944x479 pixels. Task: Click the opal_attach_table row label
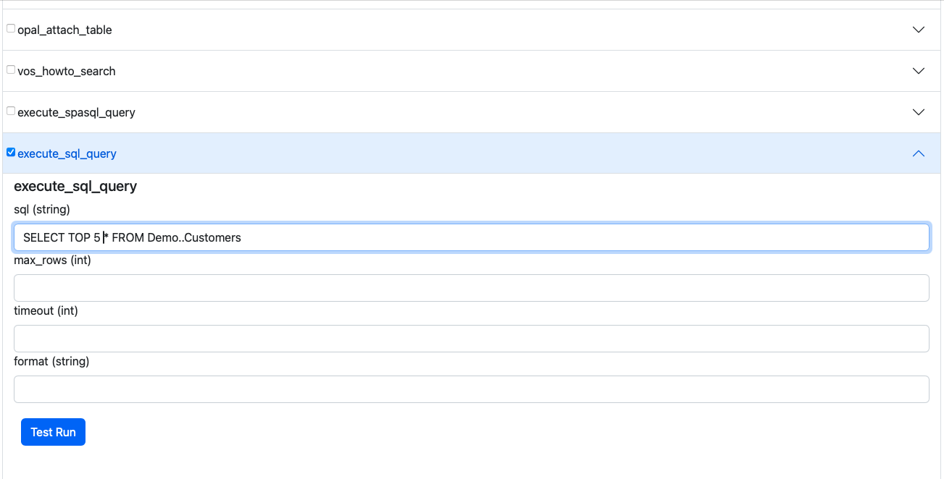64,30
